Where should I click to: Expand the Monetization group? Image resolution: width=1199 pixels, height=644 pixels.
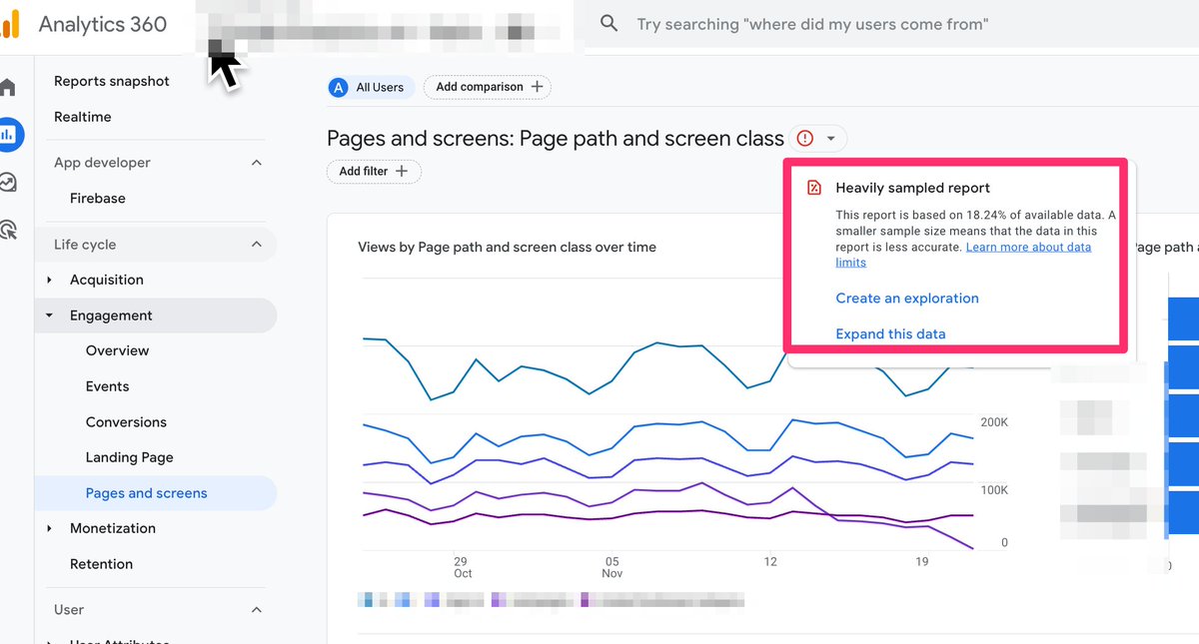[x=50, y=528]
